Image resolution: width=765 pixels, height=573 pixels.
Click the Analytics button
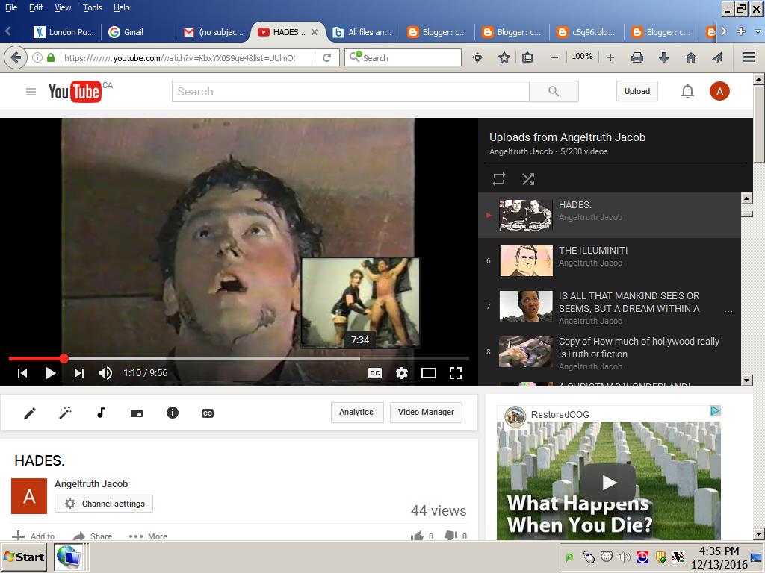pyautogui.click(x=357, y=412)
